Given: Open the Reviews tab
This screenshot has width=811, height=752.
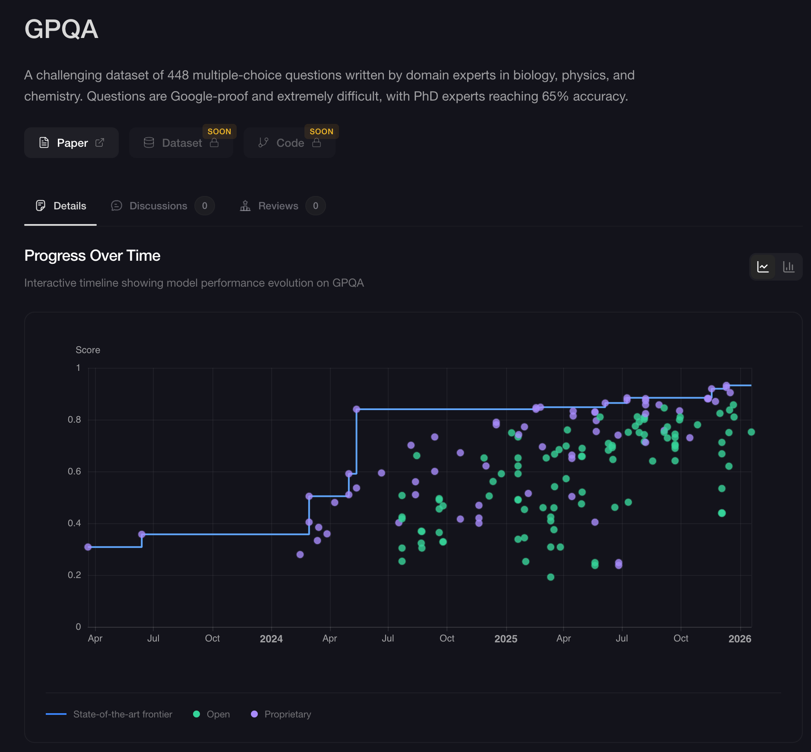Looking at the screenshot, I should point(278,206).
